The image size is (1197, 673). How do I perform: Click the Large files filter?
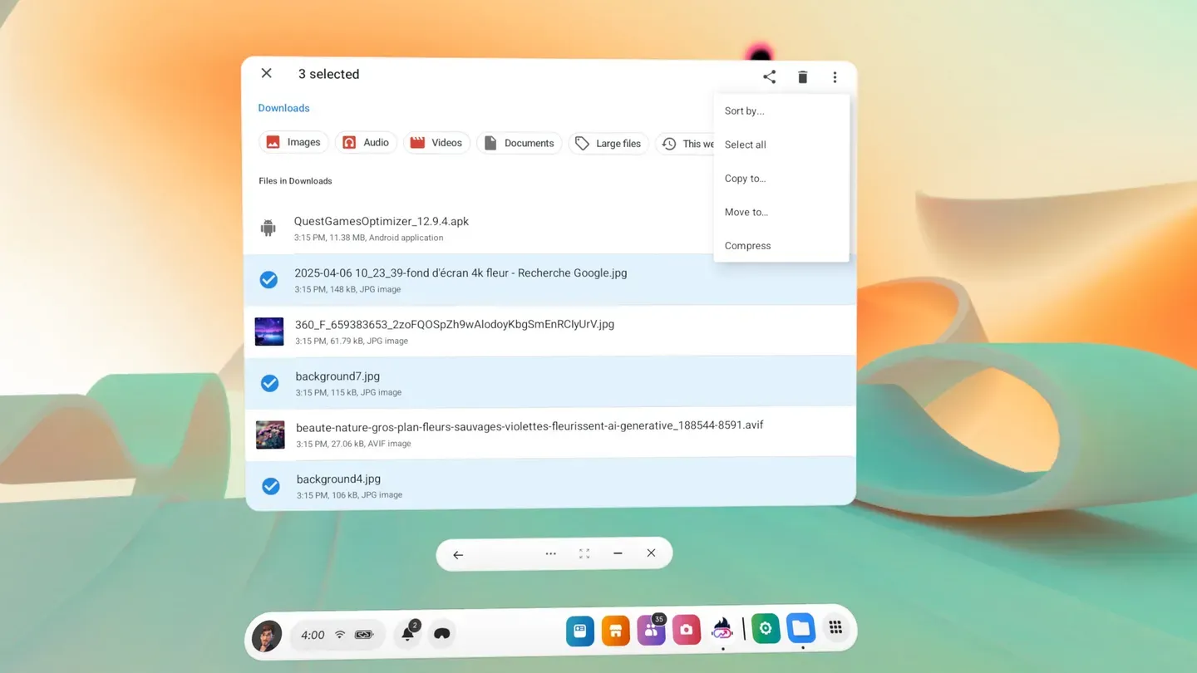coord(608,142)
